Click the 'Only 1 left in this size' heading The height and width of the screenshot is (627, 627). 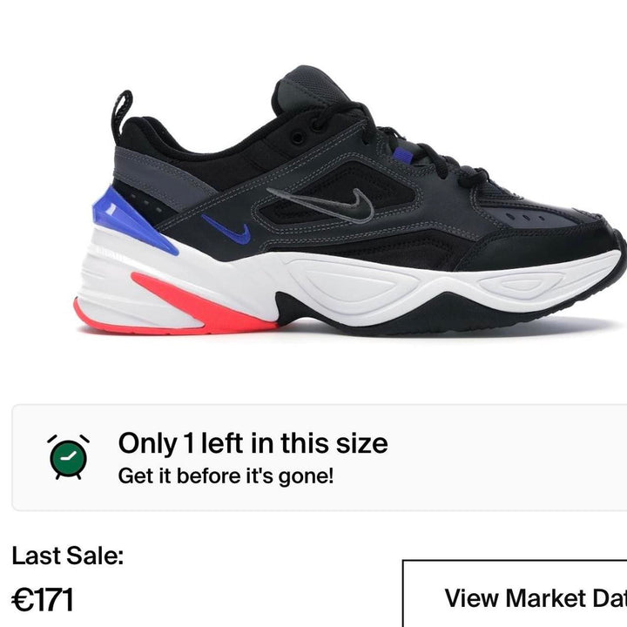click(253, 443)
